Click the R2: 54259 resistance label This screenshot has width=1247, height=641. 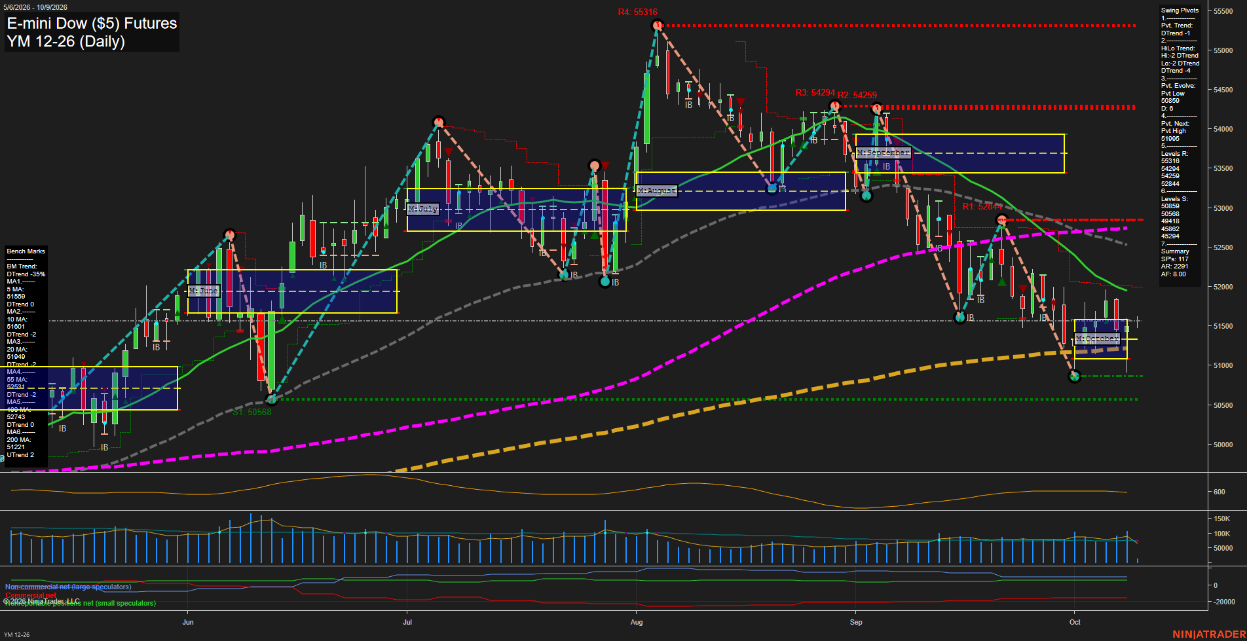click(x=857, y=96)
